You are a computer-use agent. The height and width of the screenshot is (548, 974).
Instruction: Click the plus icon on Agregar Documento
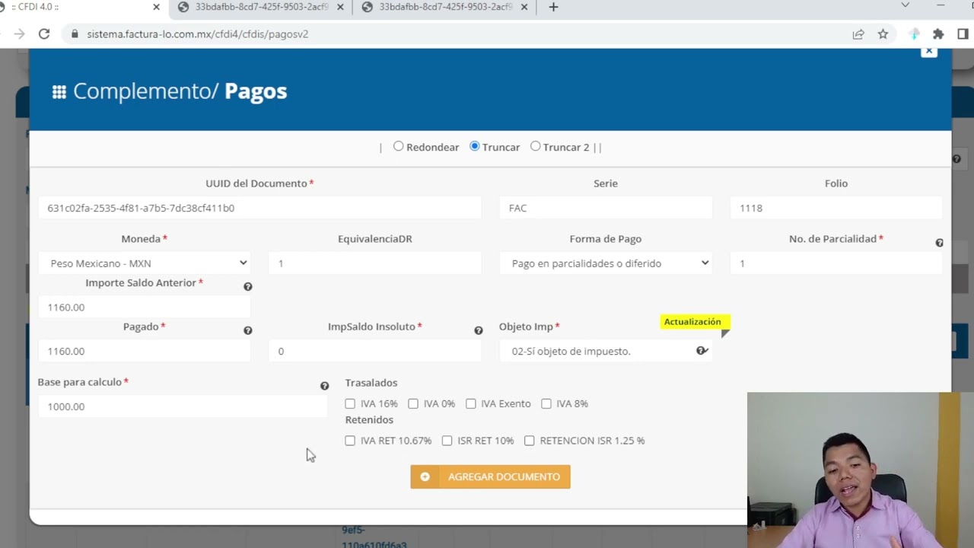[x=425, y=477]
